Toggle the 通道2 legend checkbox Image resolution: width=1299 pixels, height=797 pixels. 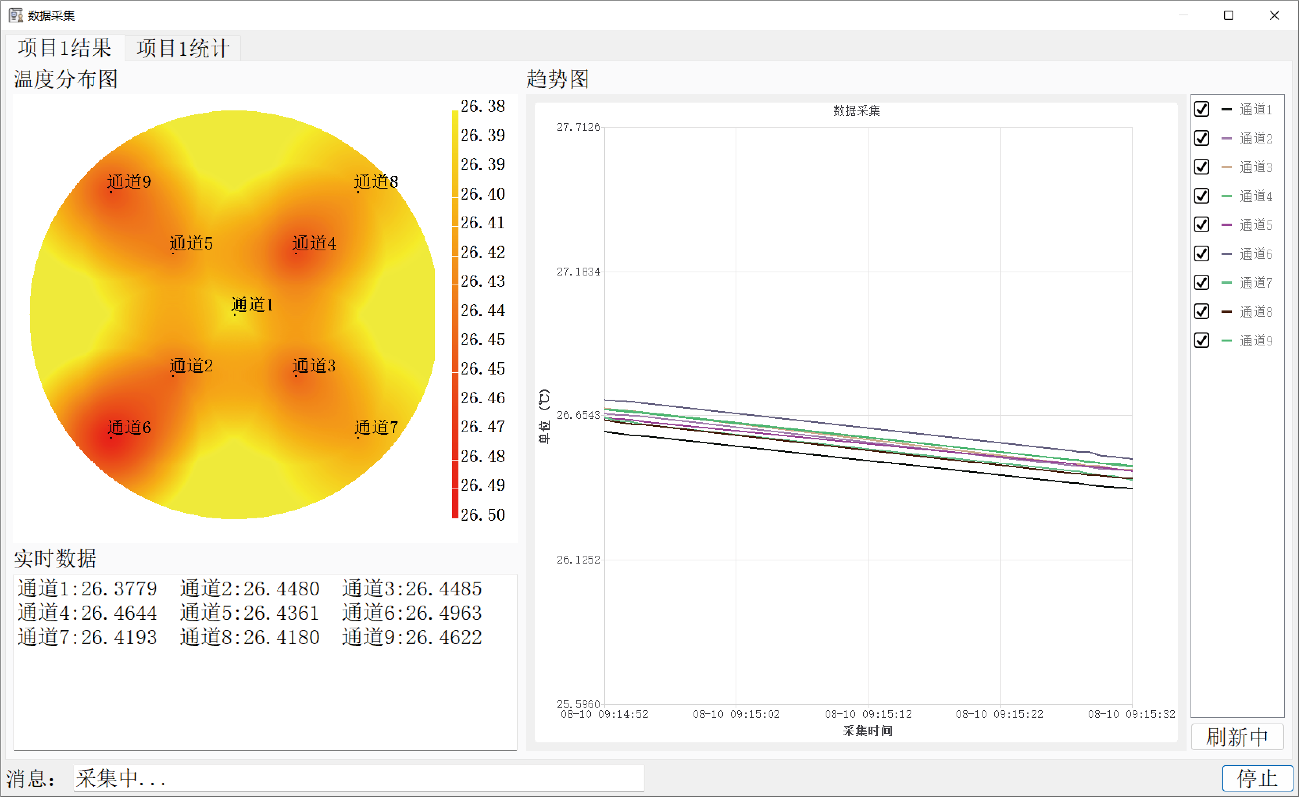(x=1201, y=138)
